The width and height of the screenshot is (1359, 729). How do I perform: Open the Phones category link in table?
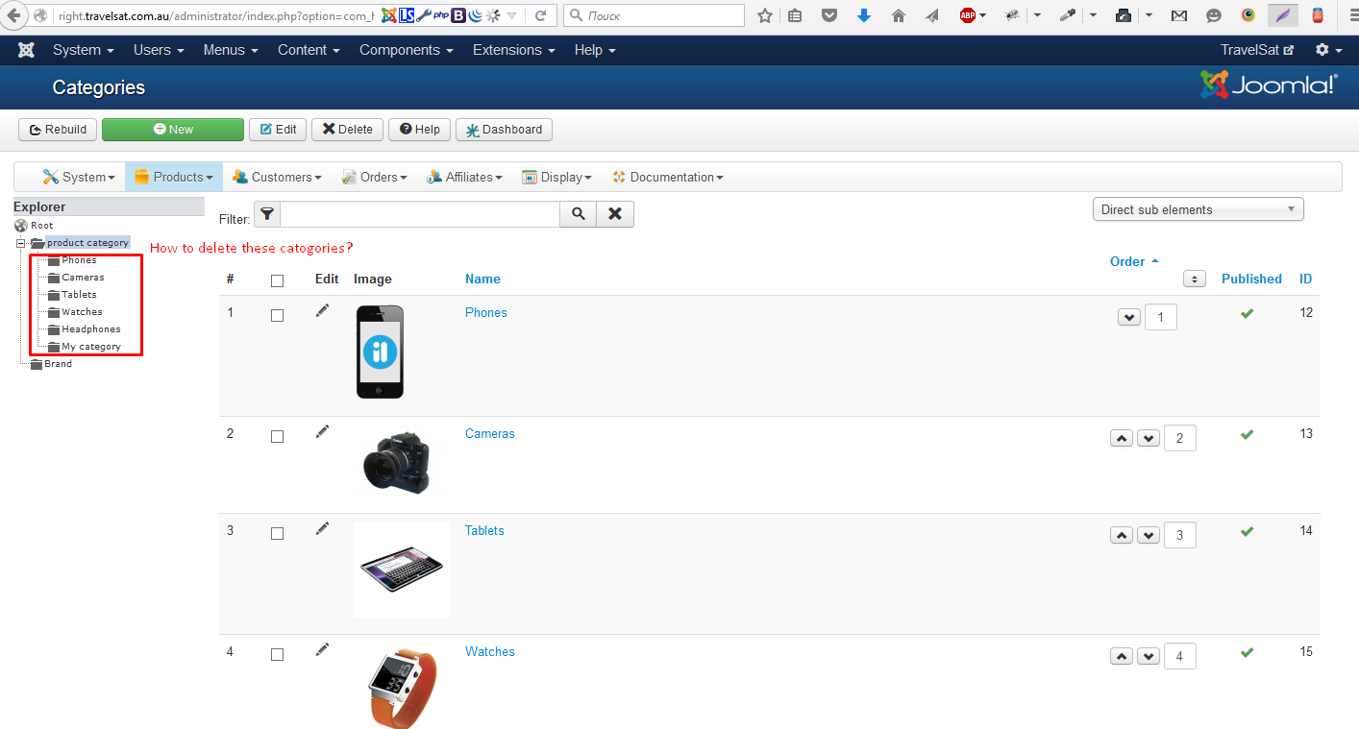[x=486, y=313]
